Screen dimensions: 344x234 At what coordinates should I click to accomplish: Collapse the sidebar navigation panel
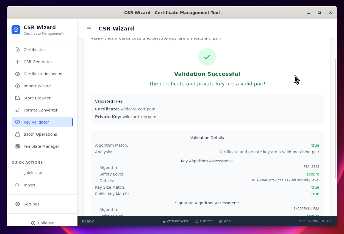click(42, 223)
